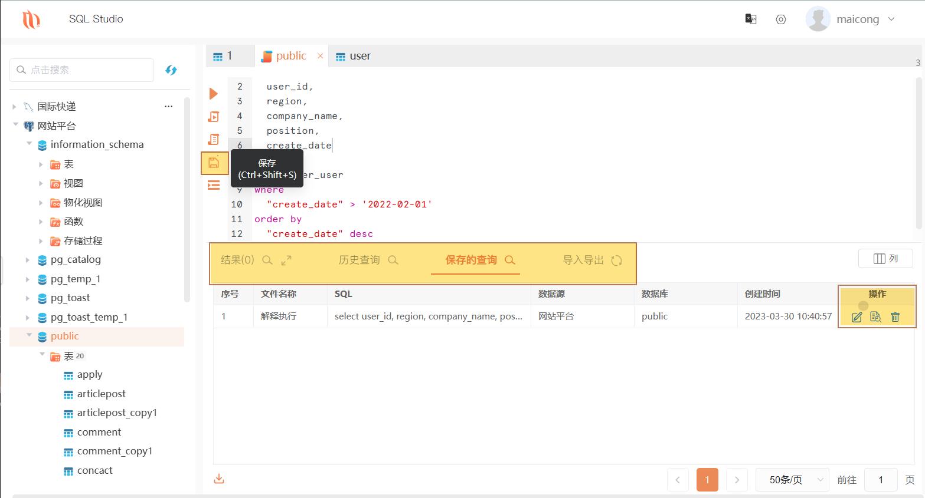Delete the saved query with the trash icon
This screenshot has width=925, height=498.
click(895, 316)
